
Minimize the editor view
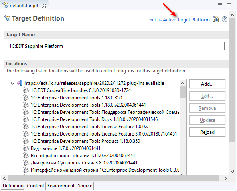pyautogui.click(x=220, y=4)
